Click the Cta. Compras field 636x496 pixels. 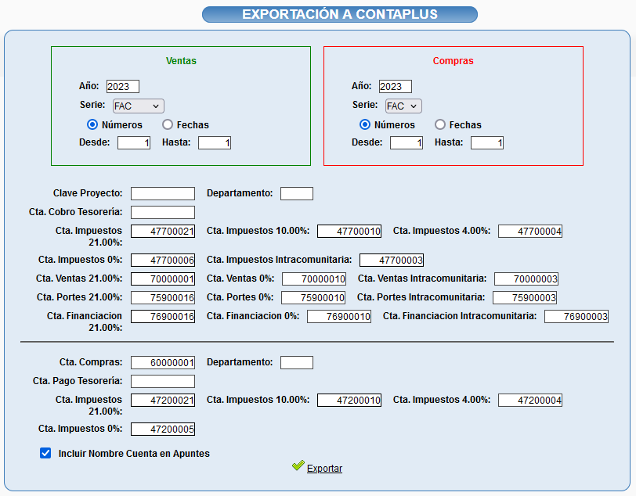click(163, 363)
